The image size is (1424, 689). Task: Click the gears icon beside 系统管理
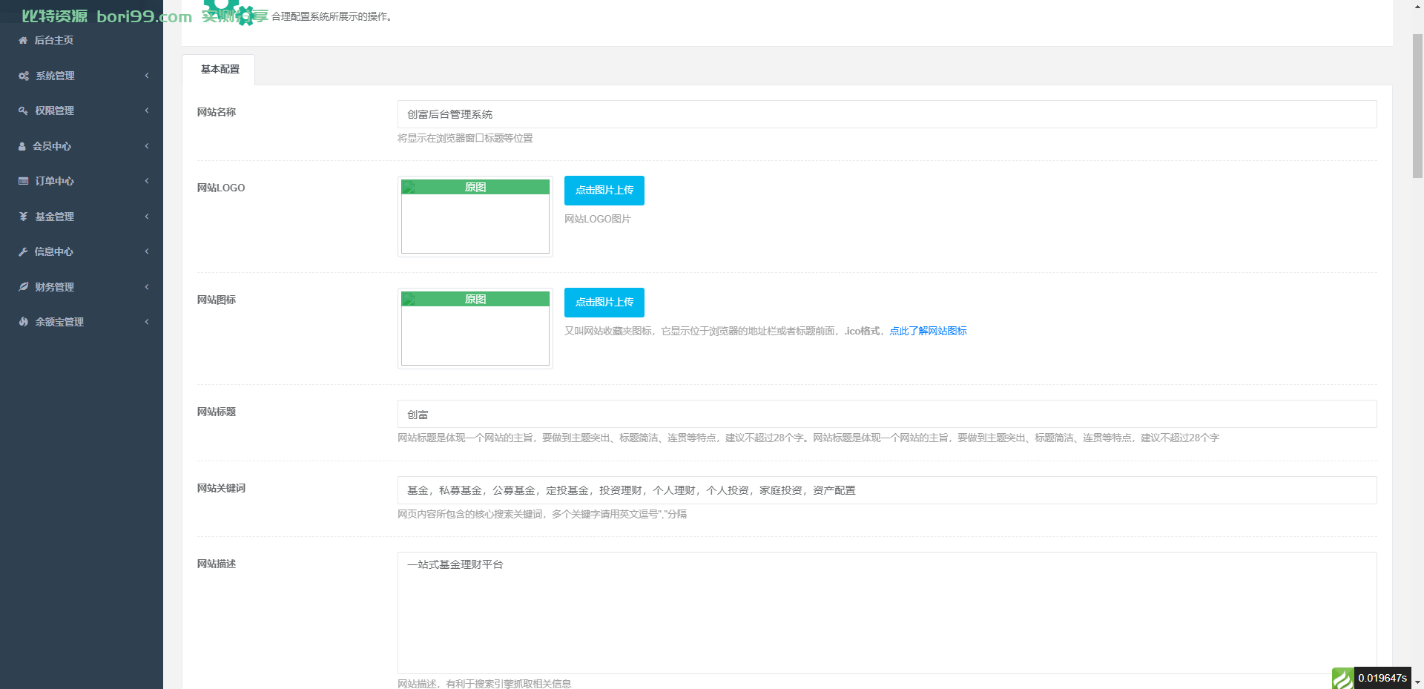pos(24,76)
